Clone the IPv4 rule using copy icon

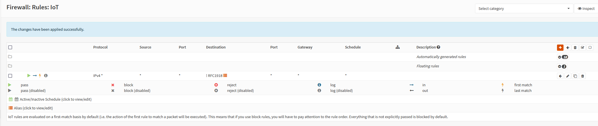(575, 76)
